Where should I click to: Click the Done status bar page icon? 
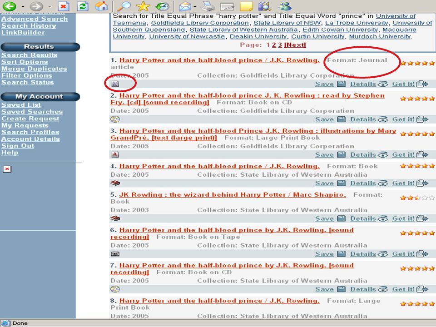coord(6,323)
